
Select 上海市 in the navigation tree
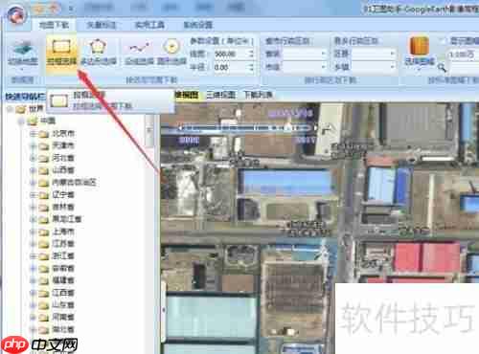tap(63, 232)
